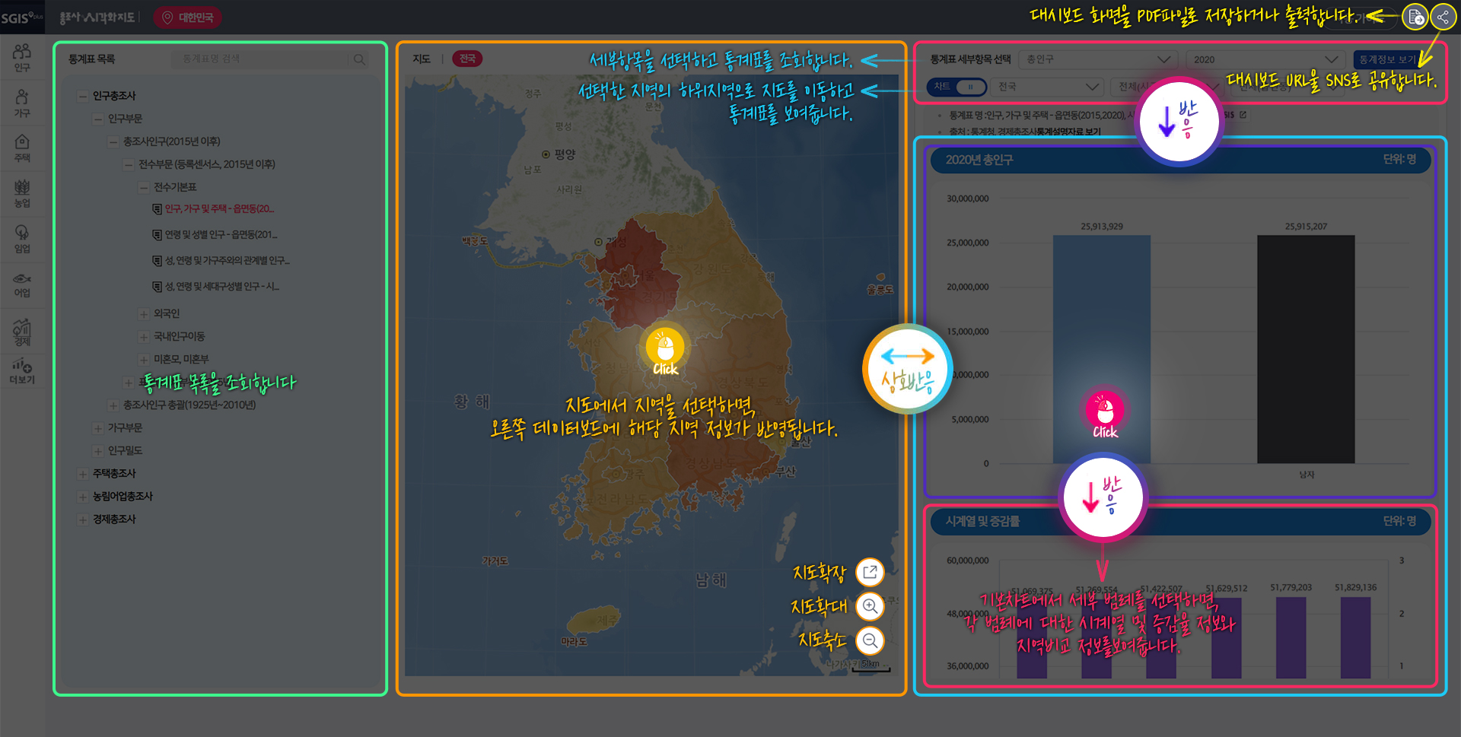This screenshot has width=1461, height=737.
Task: Open the 농업 (agriculture) sidebar icon
Action: point(22,193)
